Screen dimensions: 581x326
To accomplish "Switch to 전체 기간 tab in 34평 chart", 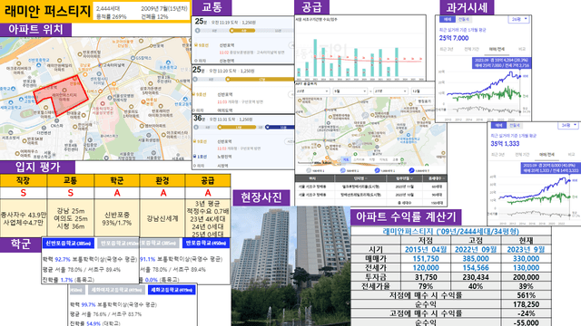I will click(x=522, y=155).
